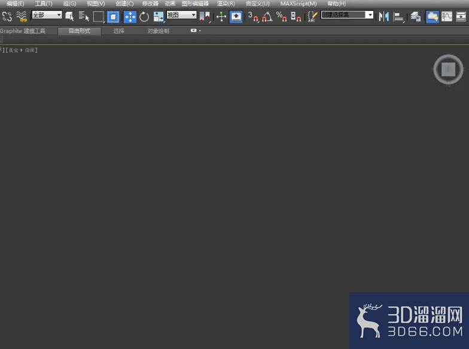This screenshot has height=349, width=469.
Task: Click the 创建选择集 named selection field
Action: click(x=343, y=14)
